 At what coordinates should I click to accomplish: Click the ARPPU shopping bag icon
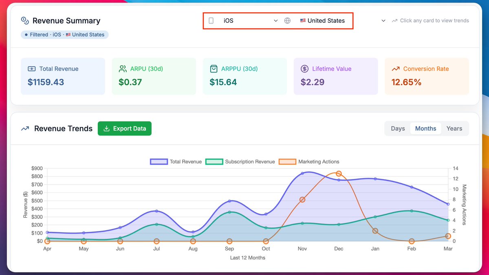(214, 69)
